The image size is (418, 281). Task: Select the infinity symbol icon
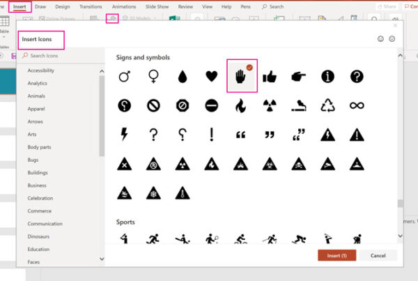(357, 106)
